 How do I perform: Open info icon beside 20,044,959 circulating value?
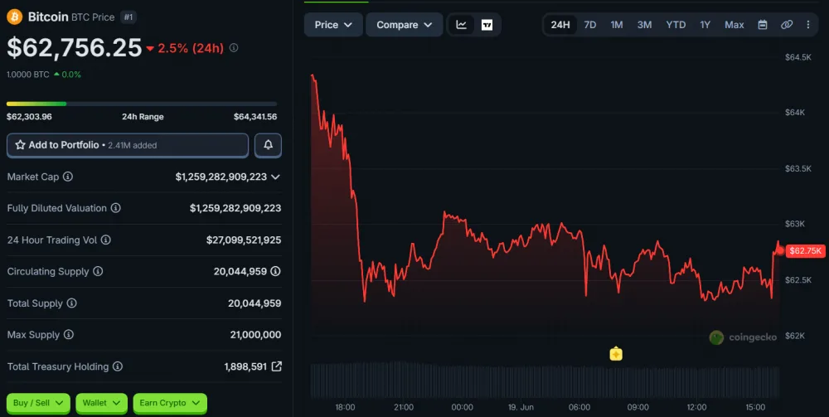coord(275,271)
